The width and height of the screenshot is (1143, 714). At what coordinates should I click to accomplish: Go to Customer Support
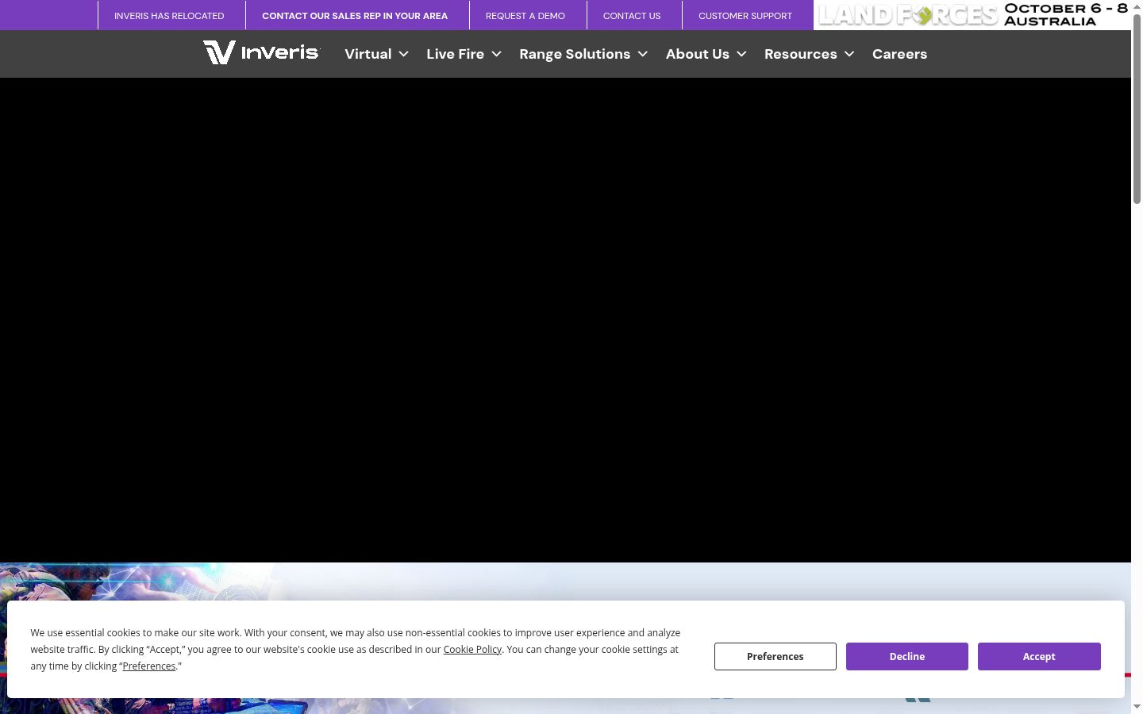tap(745, 16)
